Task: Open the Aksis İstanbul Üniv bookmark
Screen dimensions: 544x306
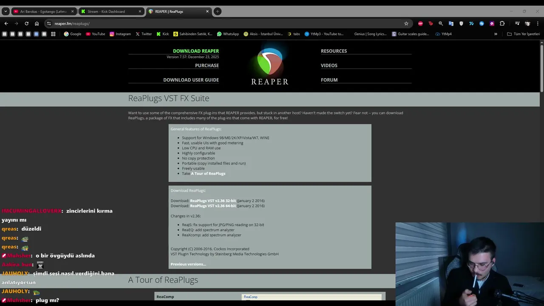Action: click(263, 34)
